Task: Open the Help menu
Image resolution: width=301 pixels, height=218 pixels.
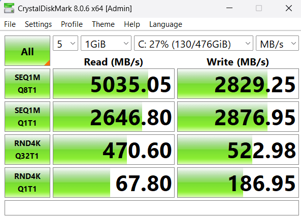Action: click(132, 24)
